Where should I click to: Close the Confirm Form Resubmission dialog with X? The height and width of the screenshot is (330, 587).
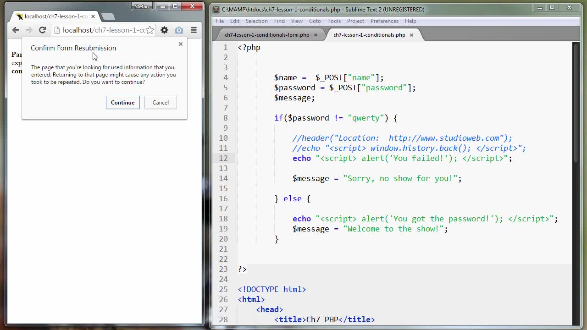pos(181,44)
